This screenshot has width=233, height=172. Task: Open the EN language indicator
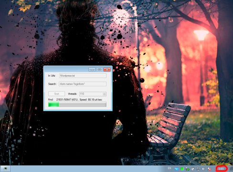click(x=169, y=168)
